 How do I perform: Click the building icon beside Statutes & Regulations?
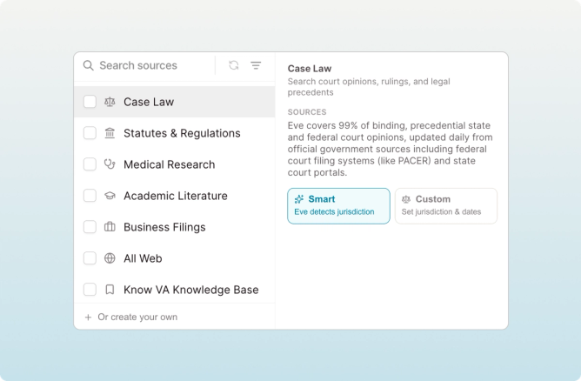click(x=110, y=133)
